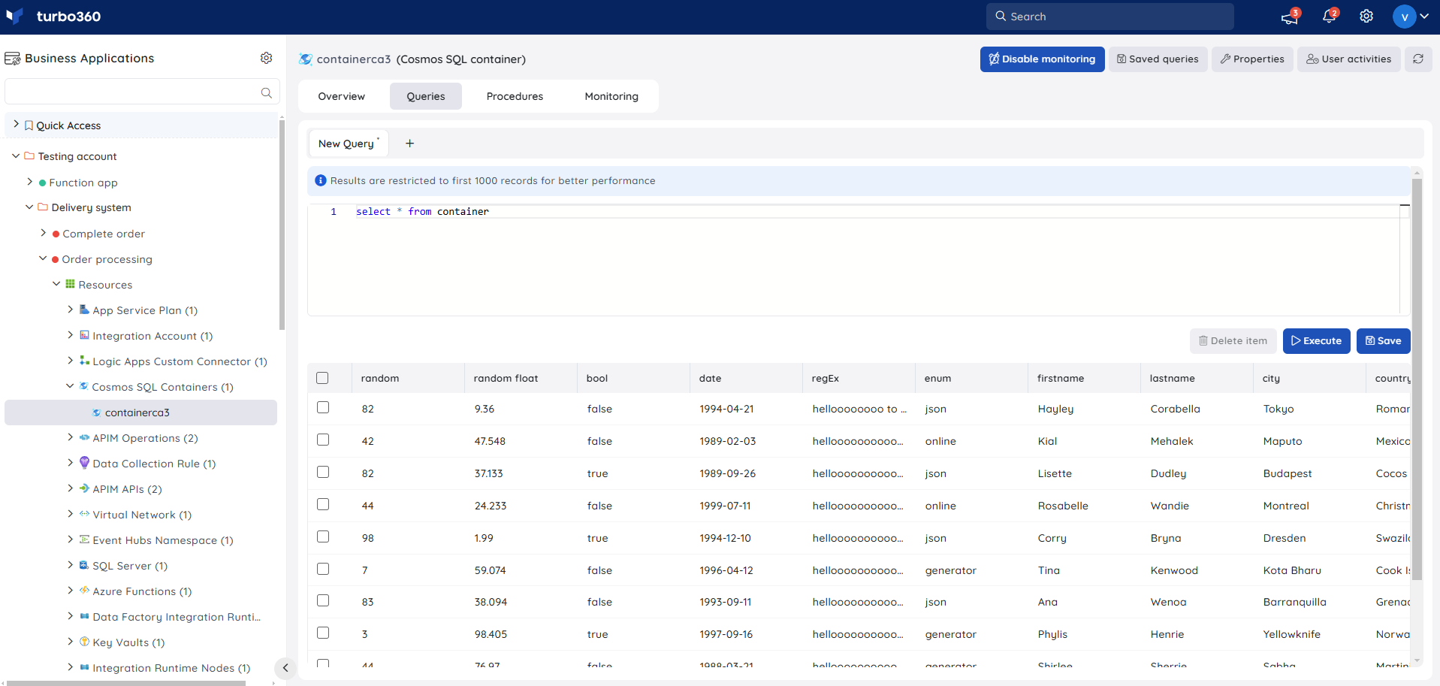Collapse the Testing account folder
The width and height of the screenshot is (1440, 686).
[16, 156]
